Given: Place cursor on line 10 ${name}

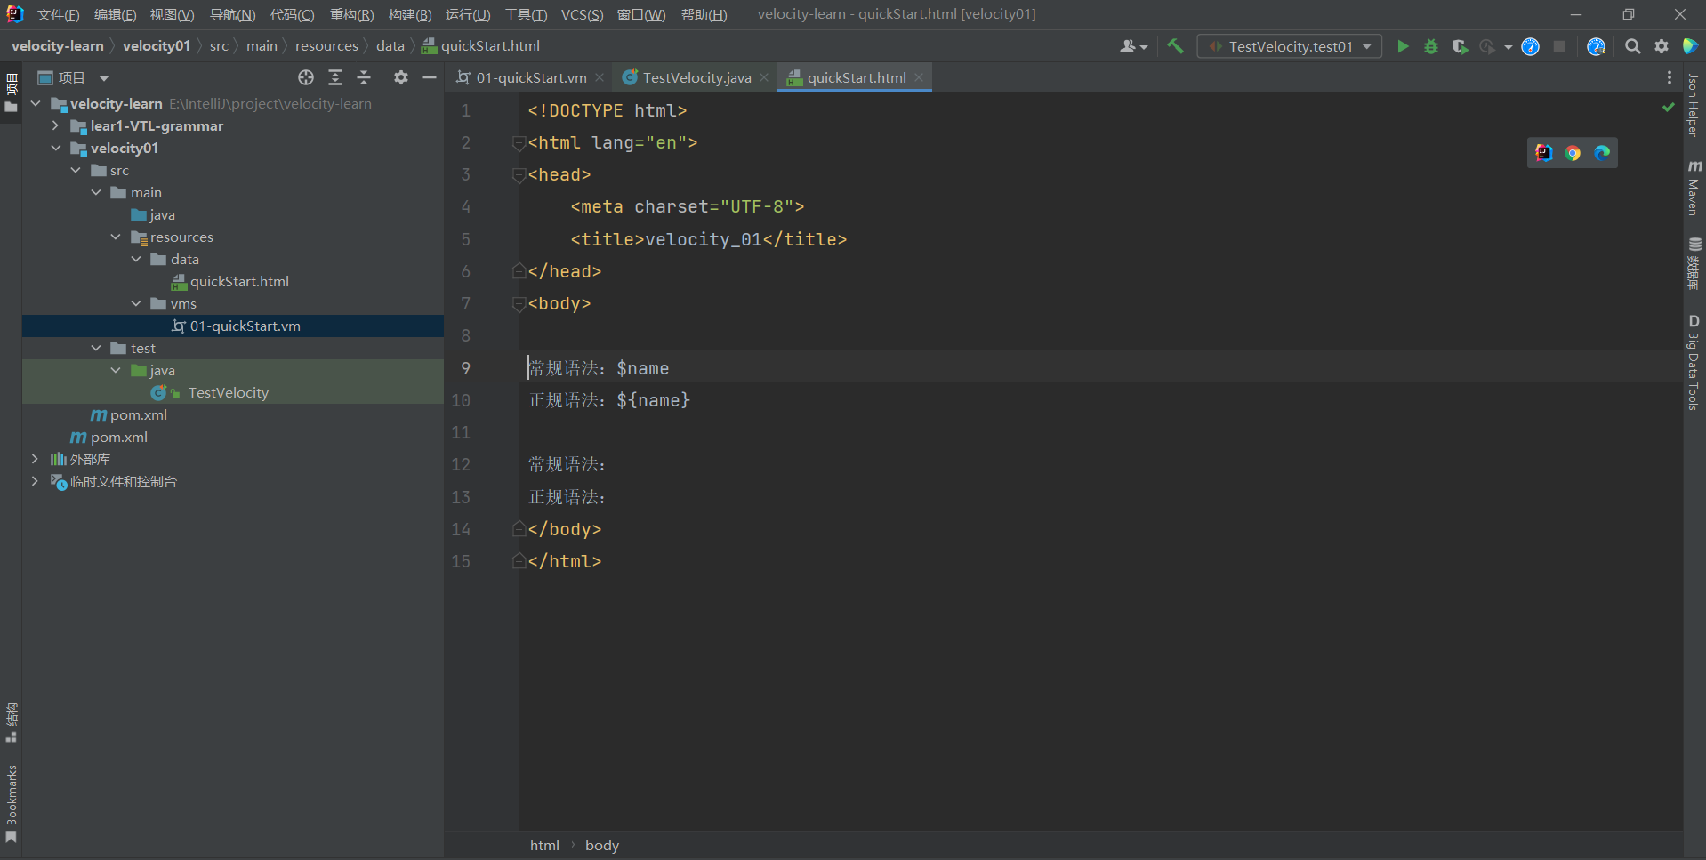Looking at the screenshot, I should coord(653,401).
